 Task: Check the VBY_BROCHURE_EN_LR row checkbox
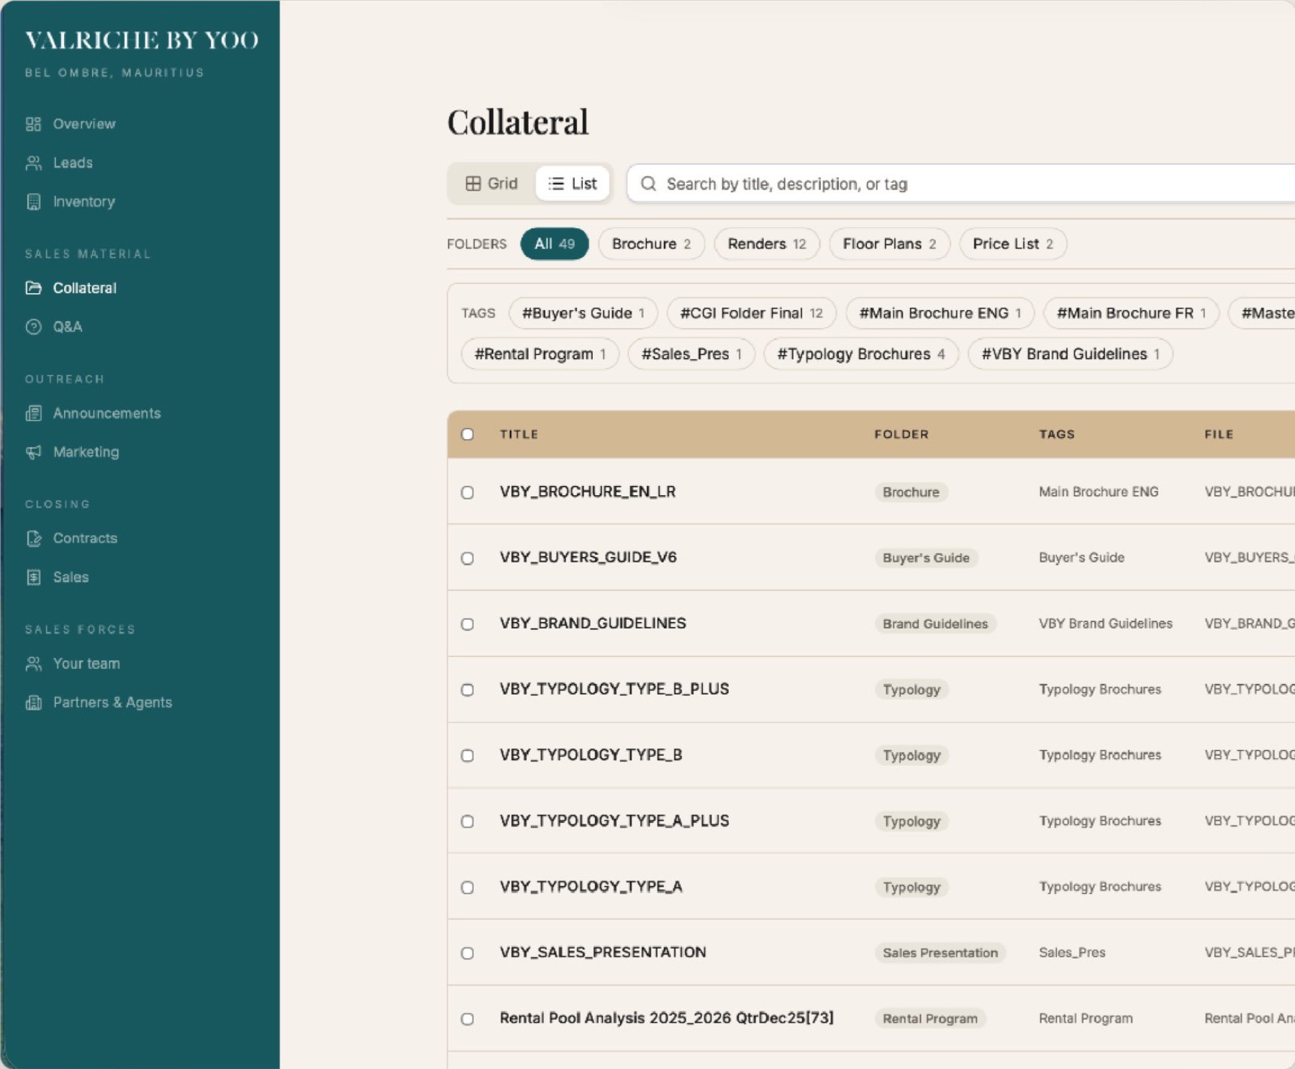point(468,492)
